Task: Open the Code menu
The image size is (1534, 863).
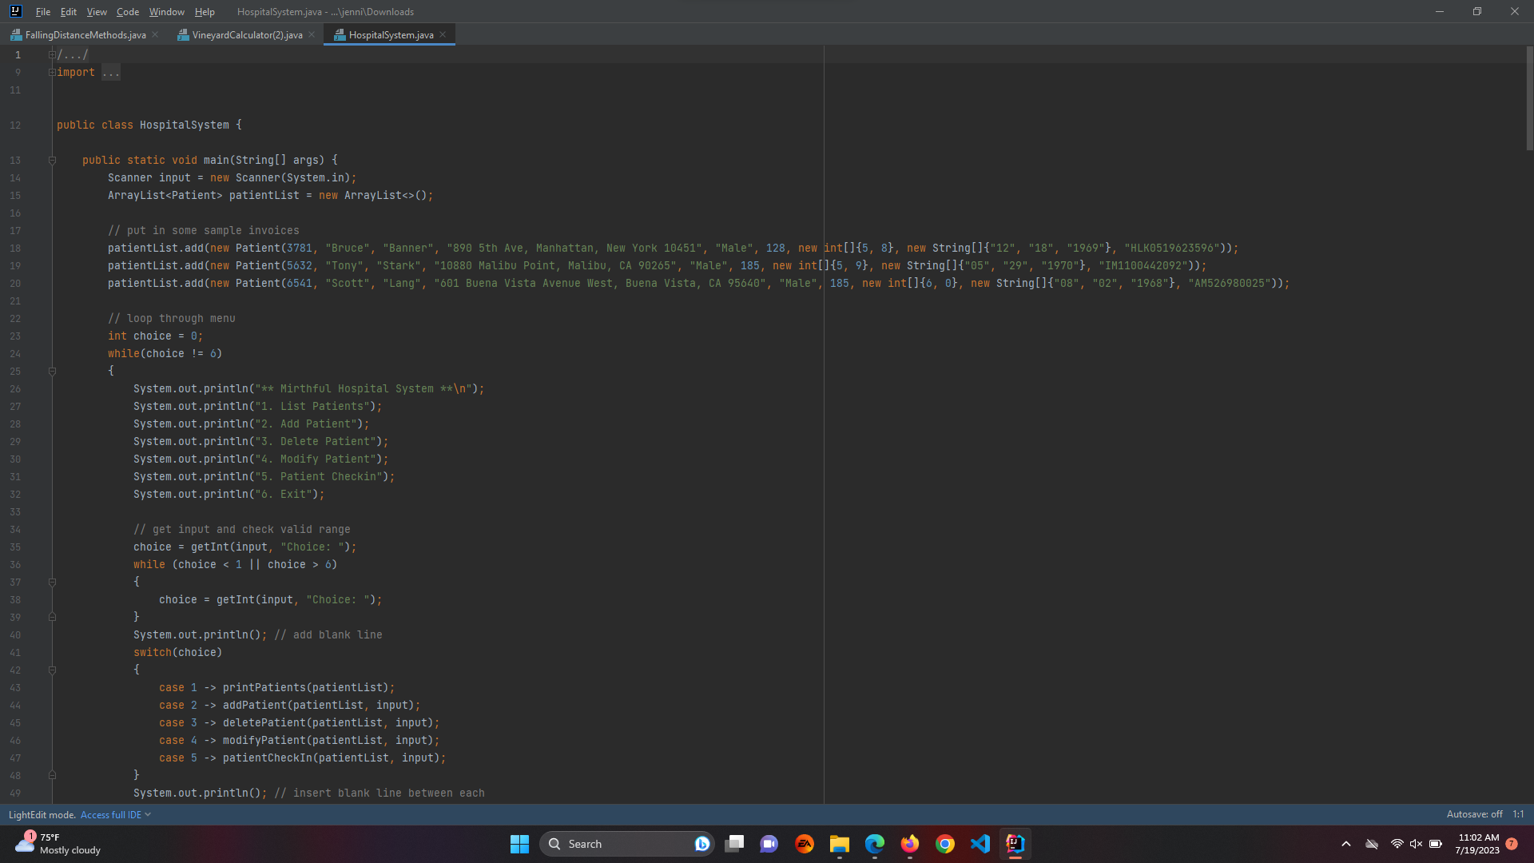Action: pyautogui.click(x=127, y=12)
